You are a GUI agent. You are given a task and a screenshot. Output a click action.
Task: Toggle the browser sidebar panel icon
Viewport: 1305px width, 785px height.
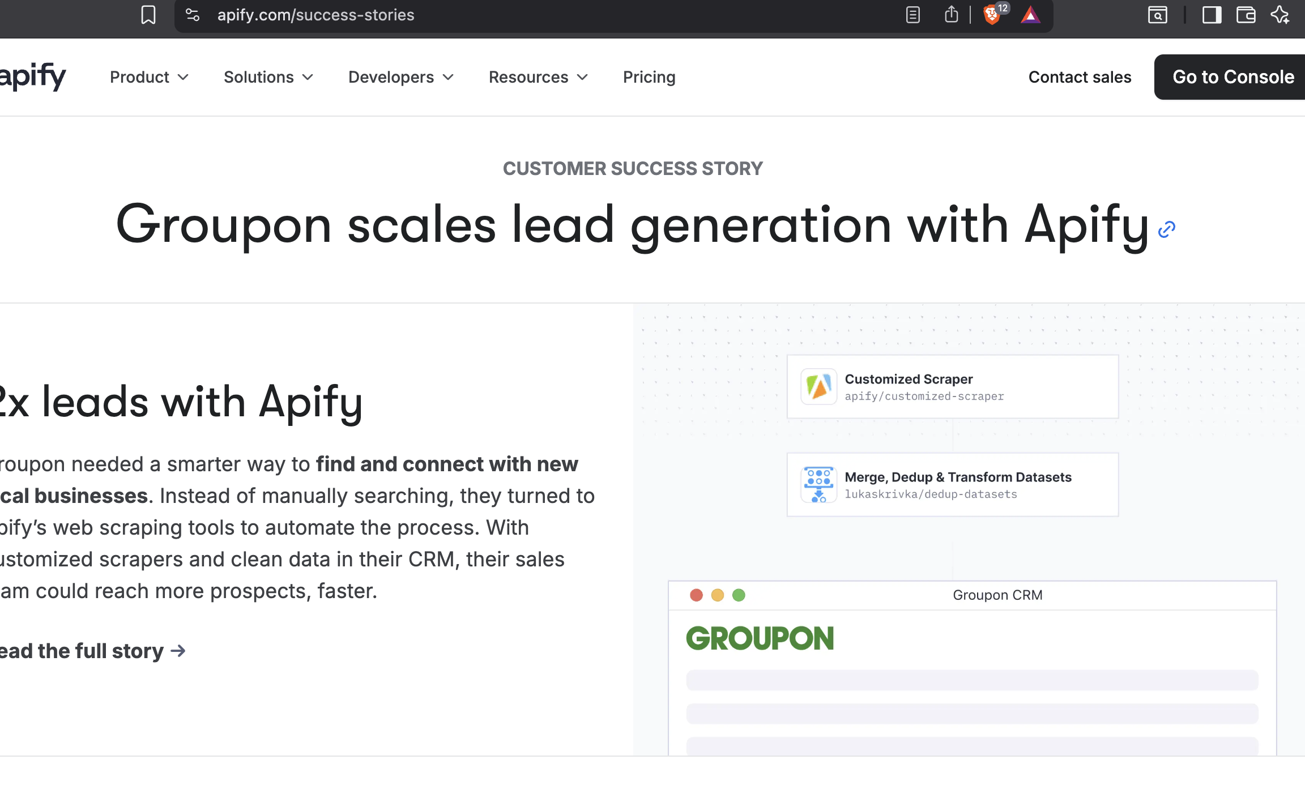click(x=1212, y=15)
